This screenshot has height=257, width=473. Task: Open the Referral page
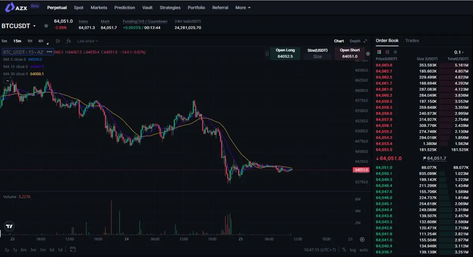[x=220, y=7]
